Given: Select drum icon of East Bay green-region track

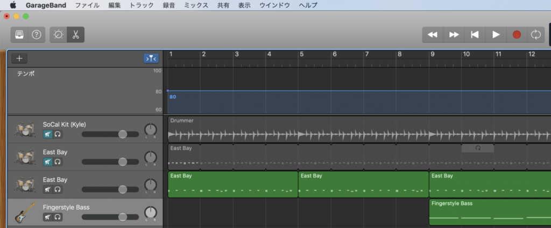Looking at the screenshot, I should [x=25, y=185].
